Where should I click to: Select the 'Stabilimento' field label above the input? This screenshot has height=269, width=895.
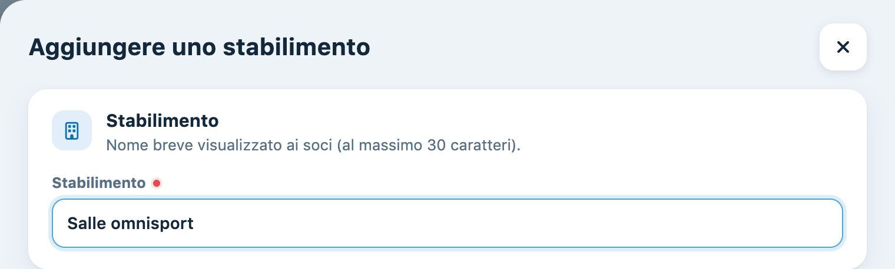(x=99, y=183)
